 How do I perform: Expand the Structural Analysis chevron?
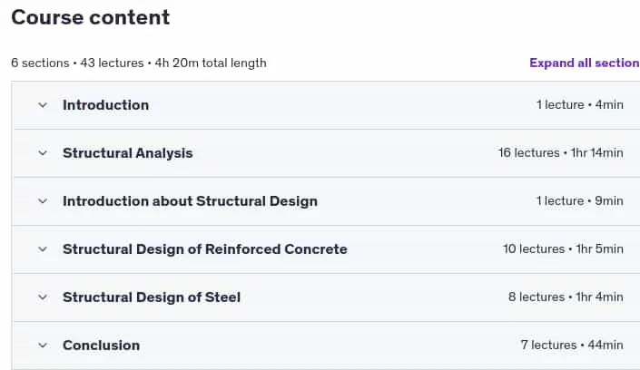(x=43, y=153)
